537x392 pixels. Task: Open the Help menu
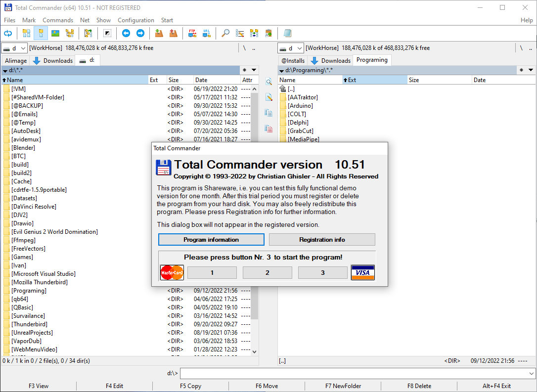tap(527, 20)
